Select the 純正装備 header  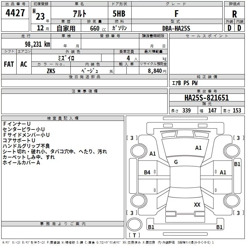coord(207,77)
